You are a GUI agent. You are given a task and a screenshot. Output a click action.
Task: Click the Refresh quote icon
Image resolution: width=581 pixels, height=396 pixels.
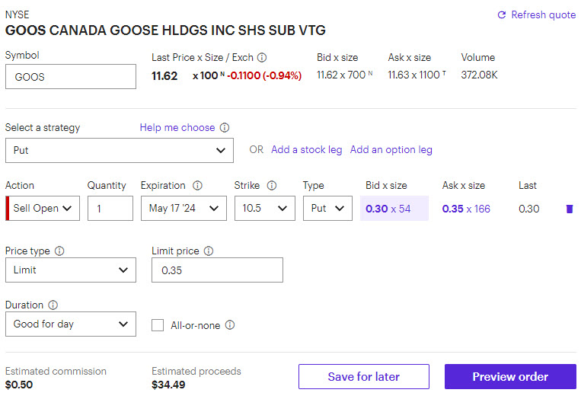click(501, 15)
